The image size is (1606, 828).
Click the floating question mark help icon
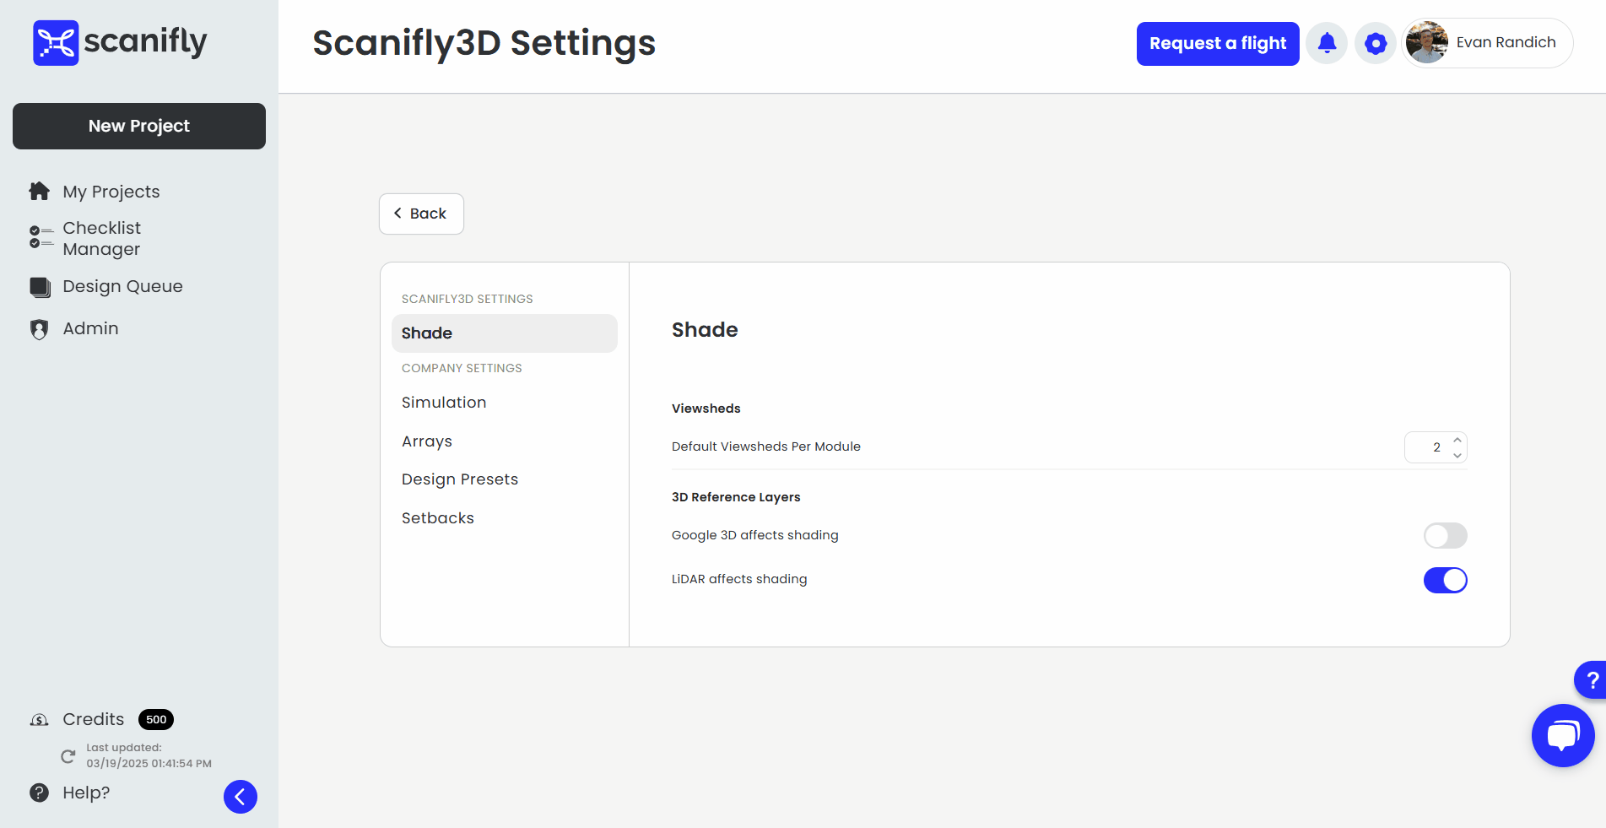point(1593,679)
